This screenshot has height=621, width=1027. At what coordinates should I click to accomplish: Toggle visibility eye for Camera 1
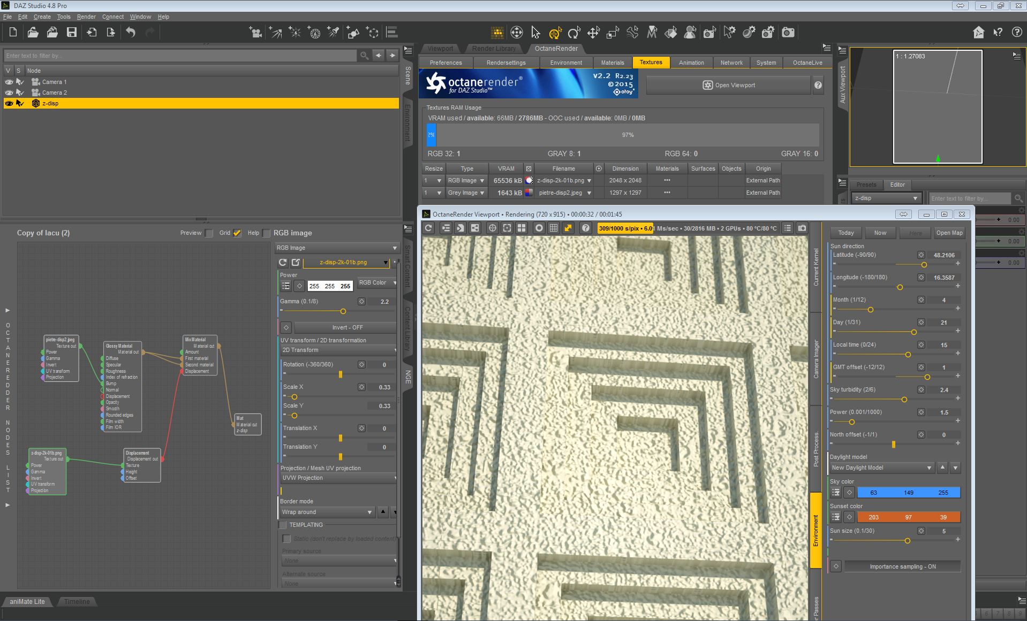[9, 82]
